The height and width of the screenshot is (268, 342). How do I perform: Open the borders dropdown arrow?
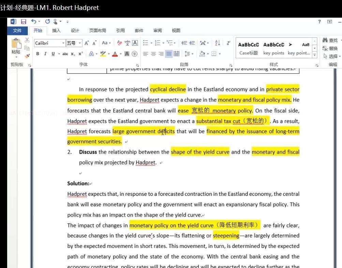pos(220,54)
